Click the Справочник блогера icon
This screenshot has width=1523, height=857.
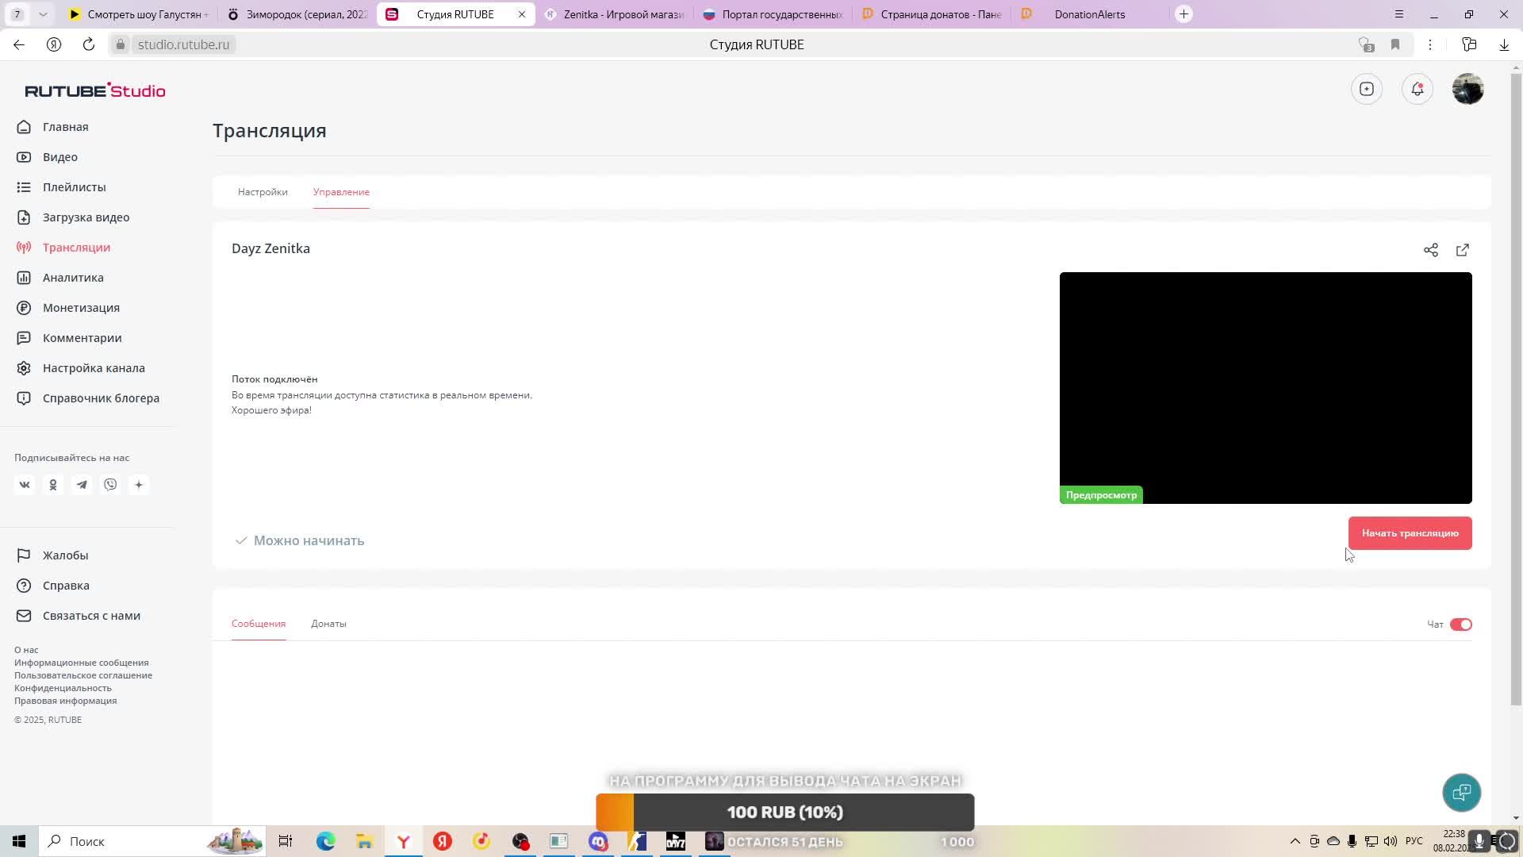pyautogui.click(x=24, y=398)
